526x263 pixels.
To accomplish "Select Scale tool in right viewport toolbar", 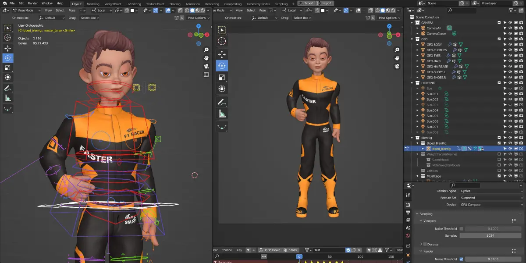I will pyautogui.click(x=222, y=78).
